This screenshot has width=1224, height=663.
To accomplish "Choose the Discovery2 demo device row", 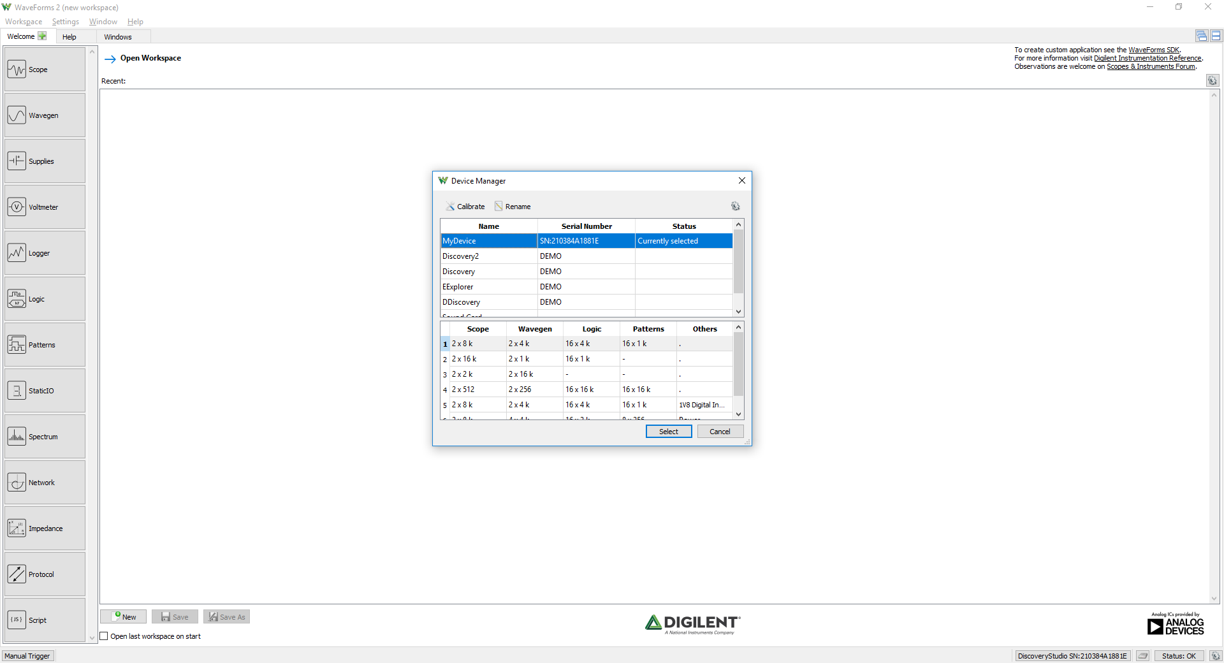I will tap(586, 256).
